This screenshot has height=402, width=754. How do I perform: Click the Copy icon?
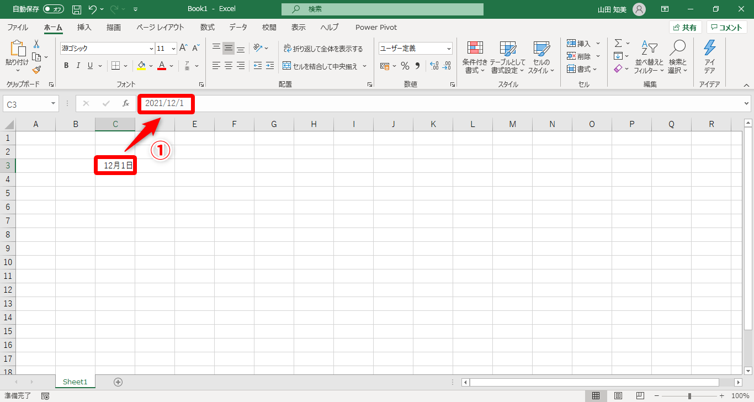click(x=36, y=57)
